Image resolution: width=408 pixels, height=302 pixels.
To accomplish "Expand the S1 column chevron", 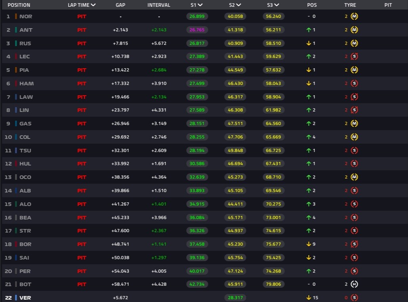I will (200, 5).
